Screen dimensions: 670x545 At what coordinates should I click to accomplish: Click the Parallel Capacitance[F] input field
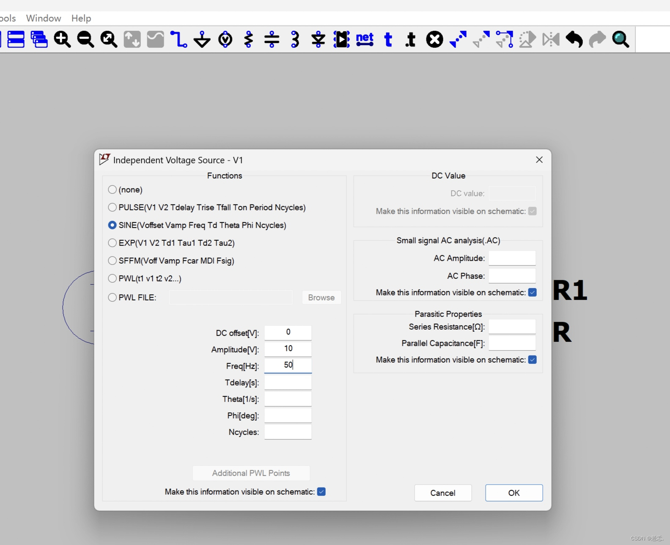pyautogui.click(x=512, y=343)
